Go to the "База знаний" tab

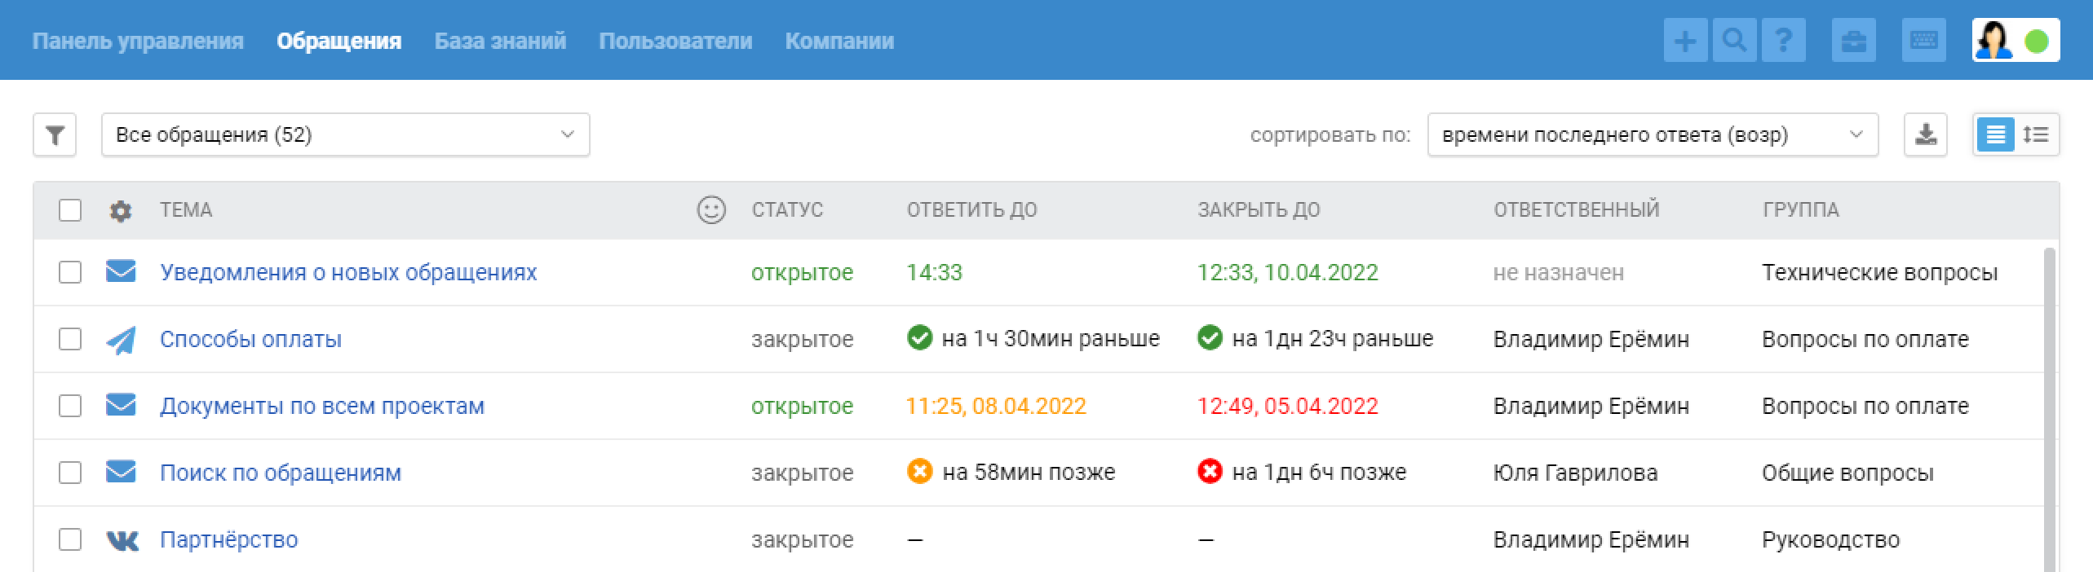pyautogui.click(x=500, y=41)
